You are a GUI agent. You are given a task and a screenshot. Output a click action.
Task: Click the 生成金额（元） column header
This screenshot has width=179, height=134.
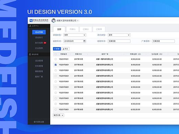pos(157,54)
